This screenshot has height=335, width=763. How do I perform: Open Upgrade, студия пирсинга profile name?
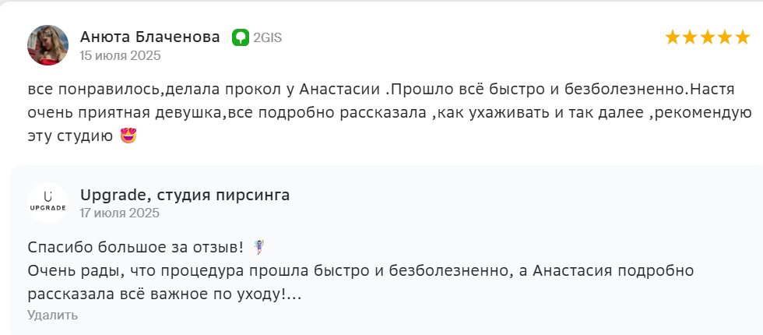(185, 195)
